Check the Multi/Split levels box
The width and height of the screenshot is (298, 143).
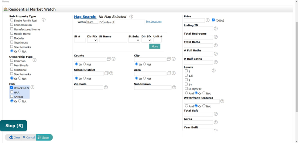tap(186, 89)
